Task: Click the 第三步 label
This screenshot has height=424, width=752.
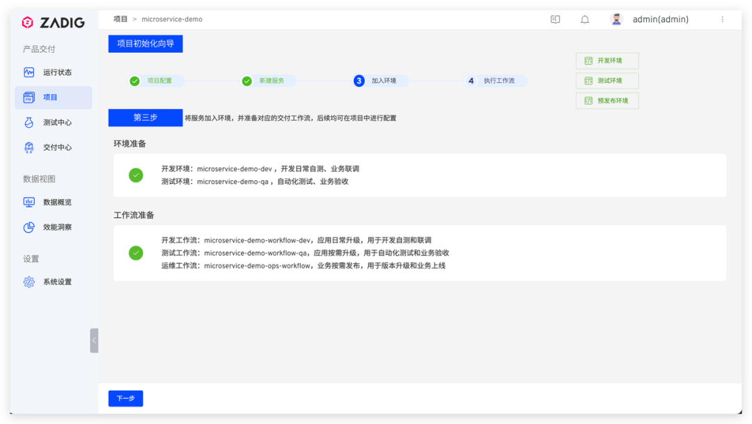Action: [x=146, y=118]
